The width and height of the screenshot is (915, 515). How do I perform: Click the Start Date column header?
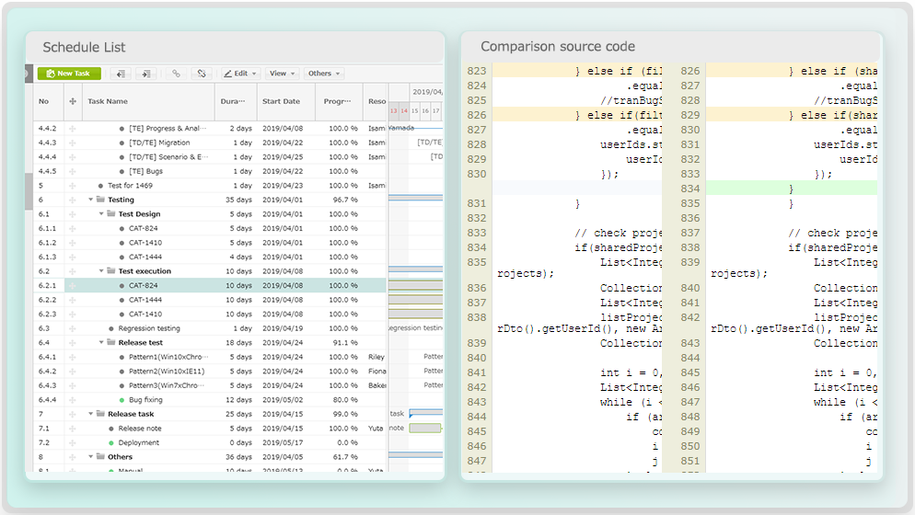tap(282, 101)
